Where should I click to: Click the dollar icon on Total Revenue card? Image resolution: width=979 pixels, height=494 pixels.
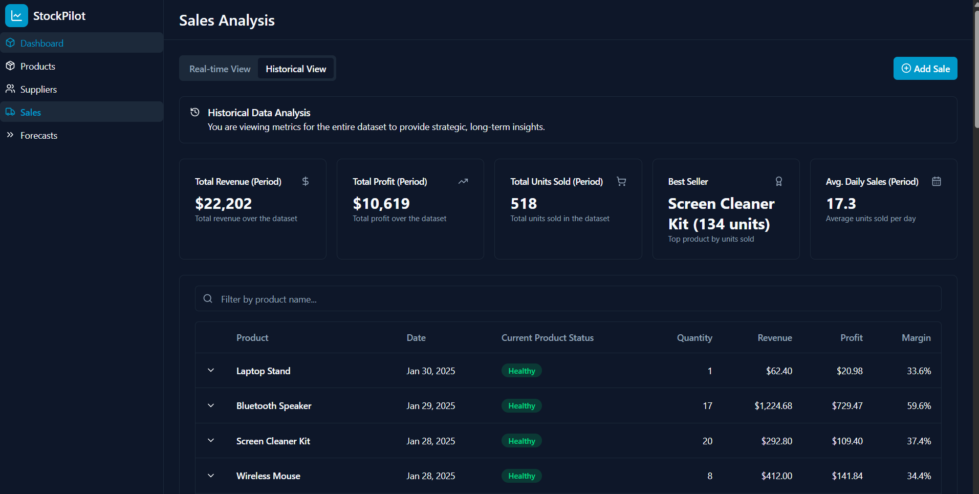tap(305, 181)
